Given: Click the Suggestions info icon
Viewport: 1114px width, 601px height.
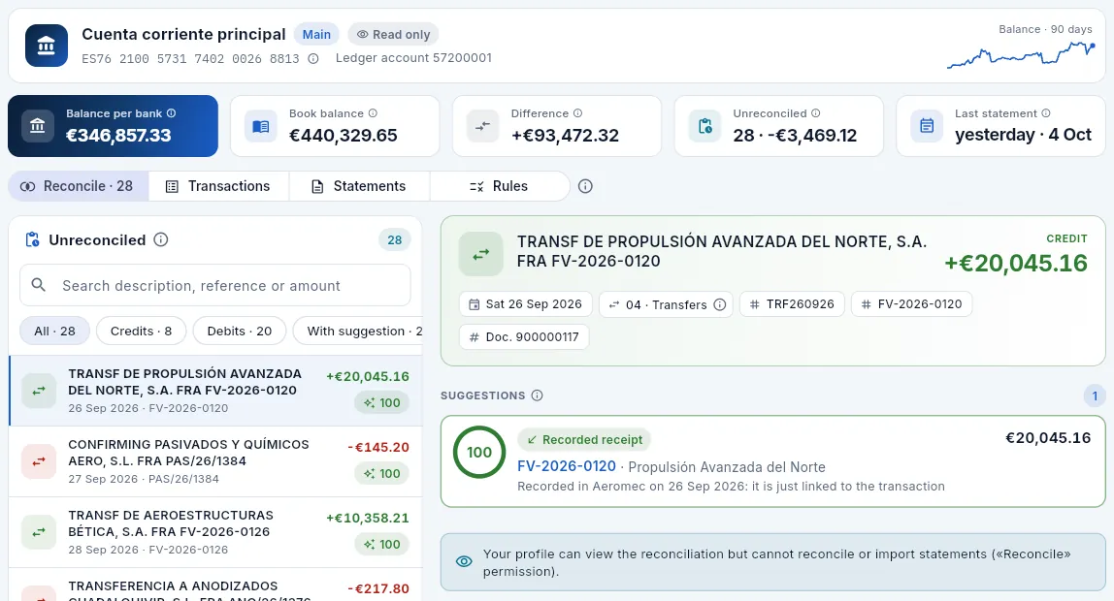Looking at the screenshot, I should 538,395.
